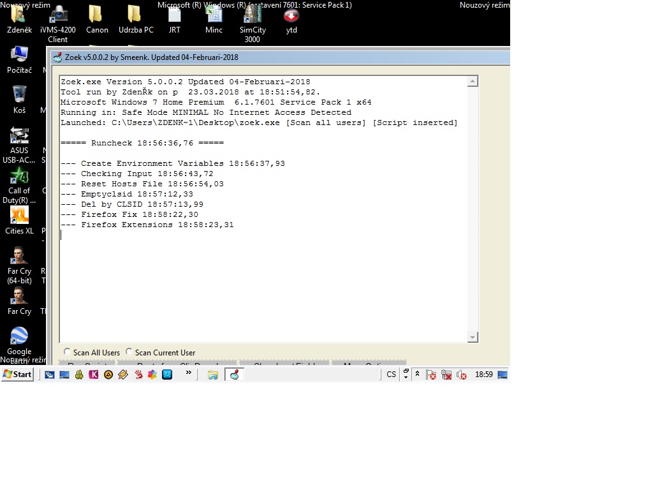653x490 pixels.
Task: Click the 'Firefox Fix 18:58:22,30' log line
Action: pyautogui.click(x=129, y=214)
